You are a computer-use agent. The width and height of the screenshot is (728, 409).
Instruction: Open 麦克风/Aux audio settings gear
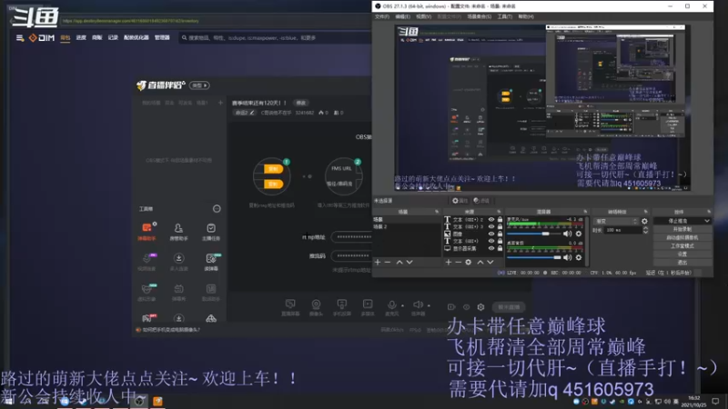coord(579,234)
